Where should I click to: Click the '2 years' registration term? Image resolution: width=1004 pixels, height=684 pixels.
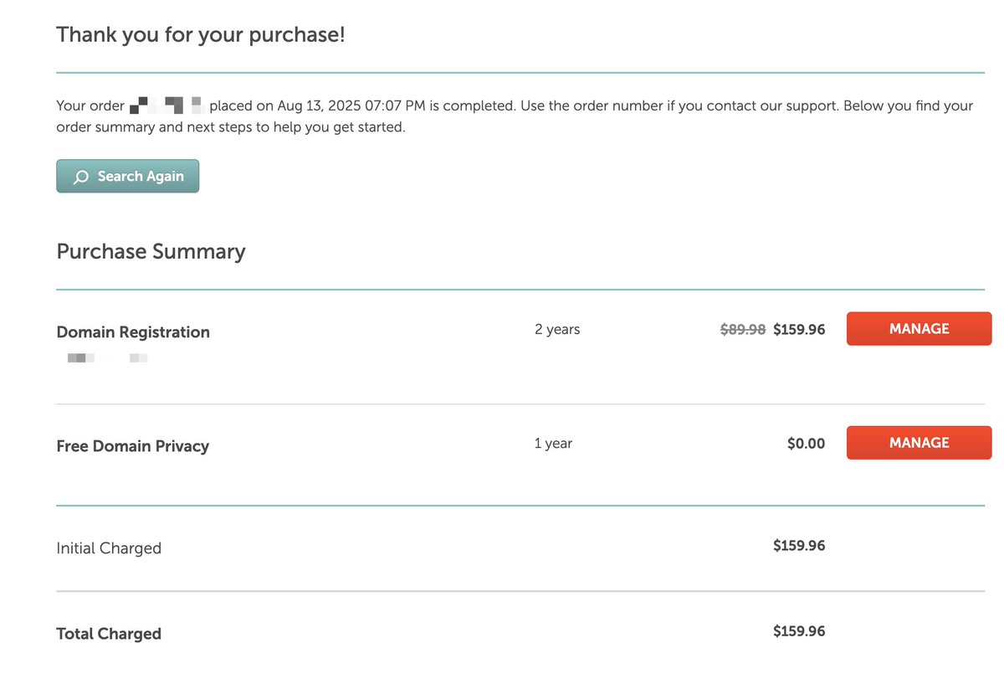coord(557,329)
